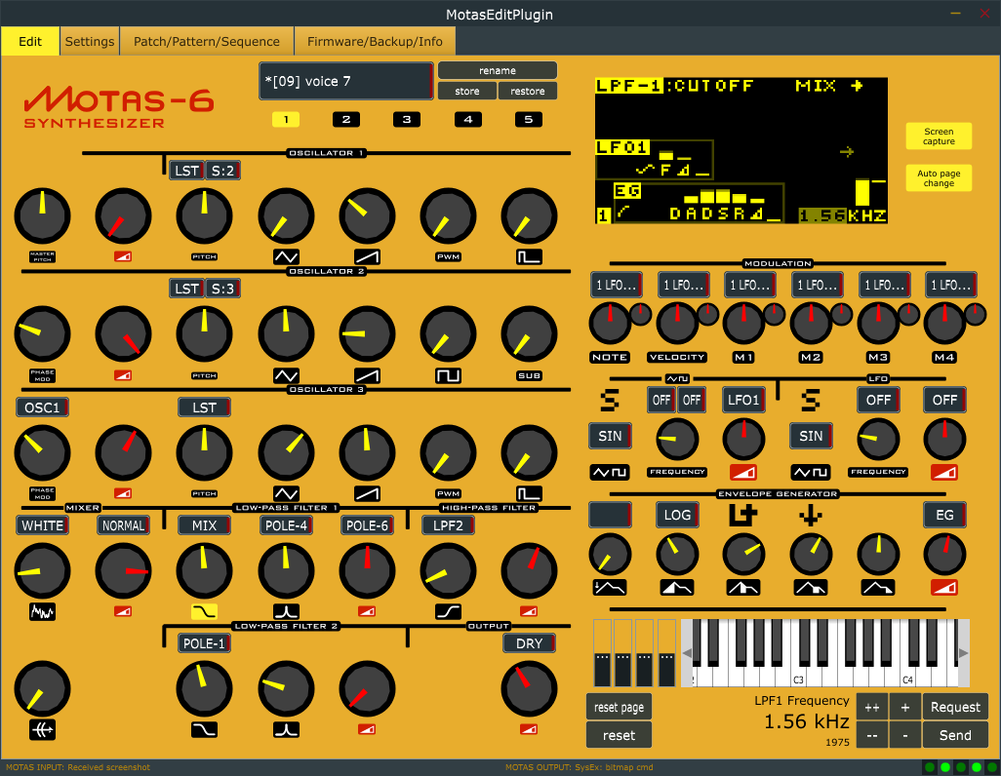
Task: Toggle LST button in Oscillator 2
Action: tap(186, 289)
